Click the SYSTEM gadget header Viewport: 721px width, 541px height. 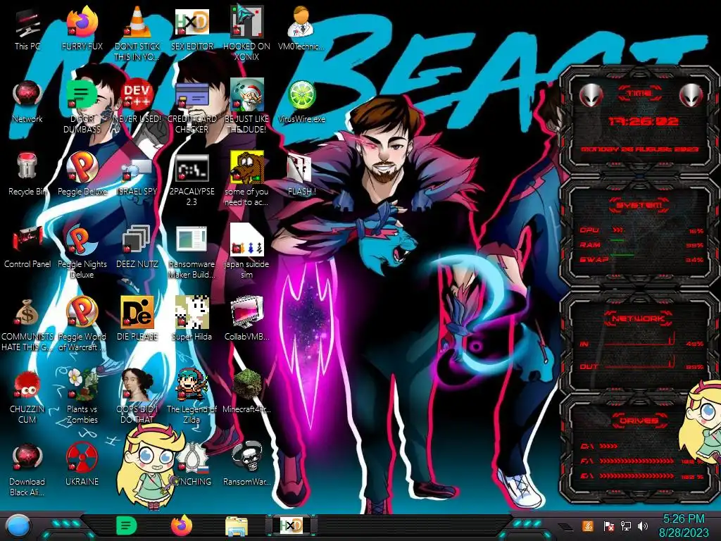point(639,205)
